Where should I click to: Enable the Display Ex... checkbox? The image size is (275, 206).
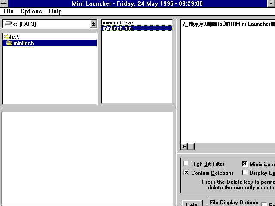(x=244, y=173)
